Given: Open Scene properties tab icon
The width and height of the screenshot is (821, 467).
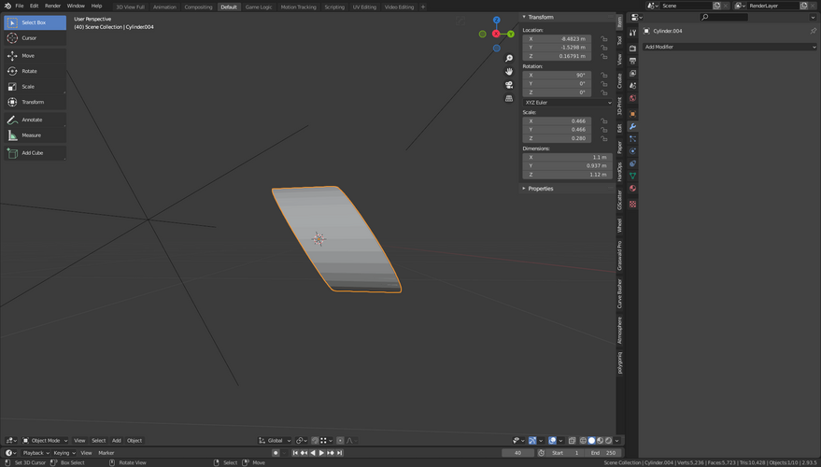Looking at the screenshot, I should tap(632, 86).
